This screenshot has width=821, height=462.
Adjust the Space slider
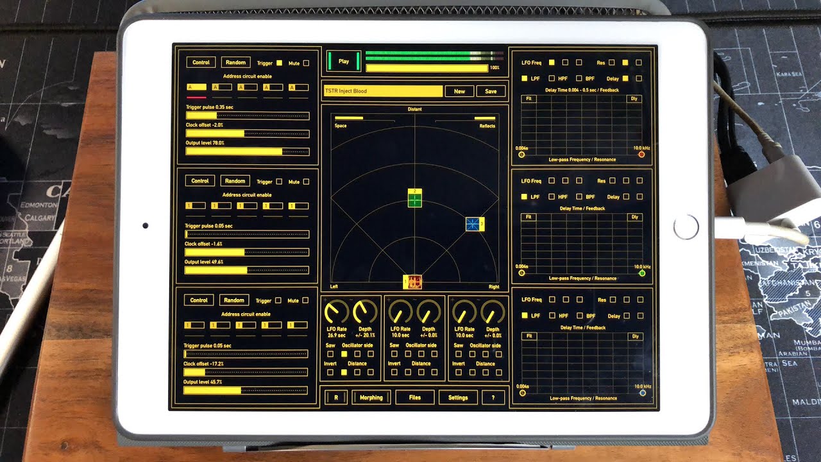364,119
